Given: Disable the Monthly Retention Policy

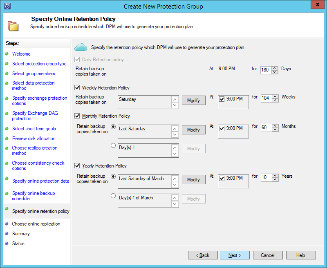Looking at the screenshot, I should coord(76,116).
